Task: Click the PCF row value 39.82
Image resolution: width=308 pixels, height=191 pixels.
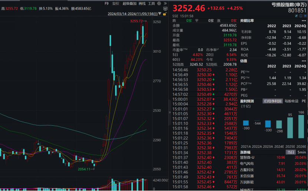Action: coord(301,84)
